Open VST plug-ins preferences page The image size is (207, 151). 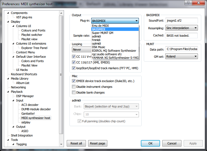click(x=24, y=17)
